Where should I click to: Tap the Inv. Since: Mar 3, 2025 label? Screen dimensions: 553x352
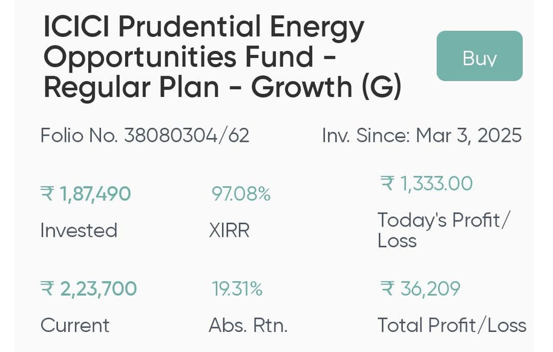(x=422, y=136)
